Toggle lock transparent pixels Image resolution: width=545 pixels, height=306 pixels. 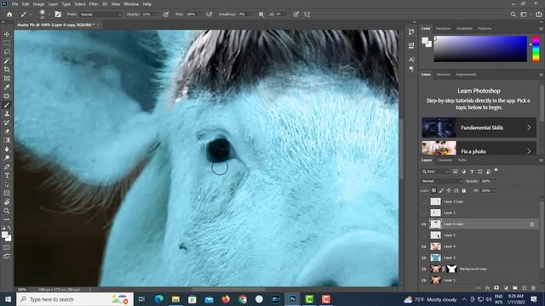point(433,190)
